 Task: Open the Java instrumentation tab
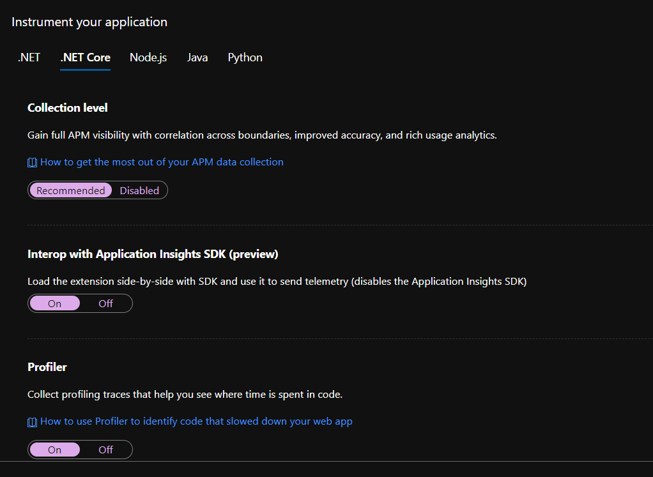coord(197,57)
